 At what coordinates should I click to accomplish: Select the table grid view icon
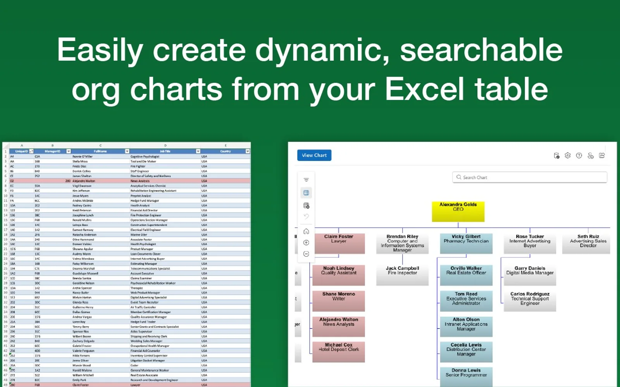tap(306, 193)
